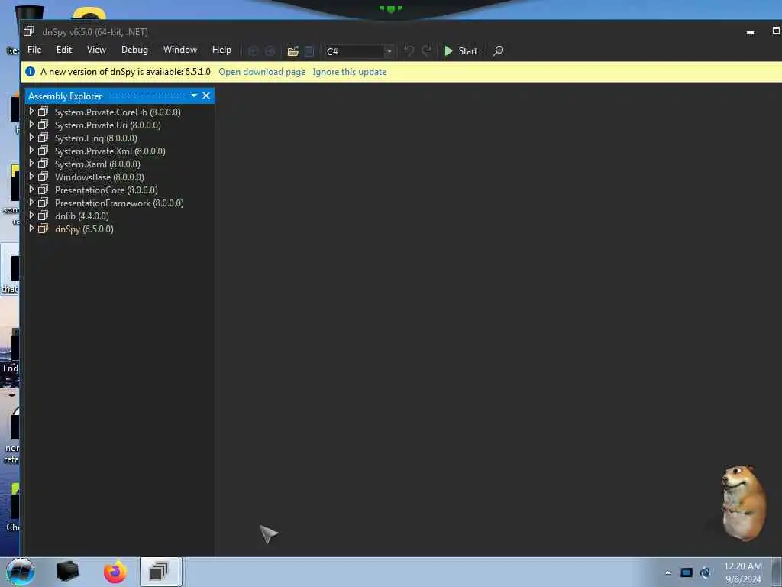Click the Save All toolbar icon
Image resolution: width=782 pixels, height=587 pixels.
tap(309, 51)
